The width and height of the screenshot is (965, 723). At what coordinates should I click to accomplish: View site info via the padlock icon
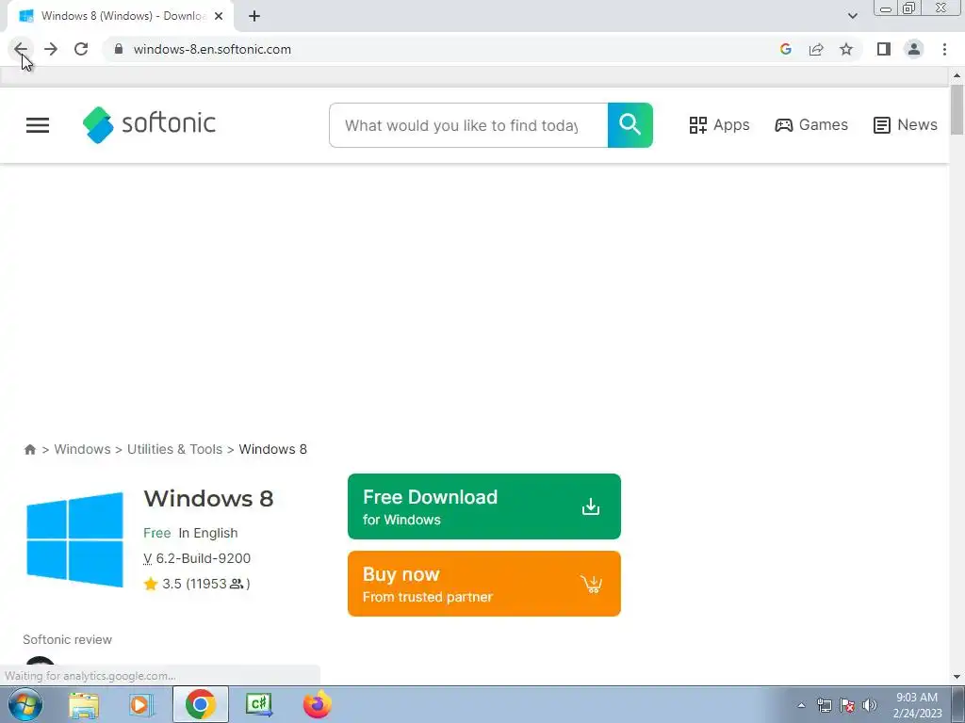119,49
